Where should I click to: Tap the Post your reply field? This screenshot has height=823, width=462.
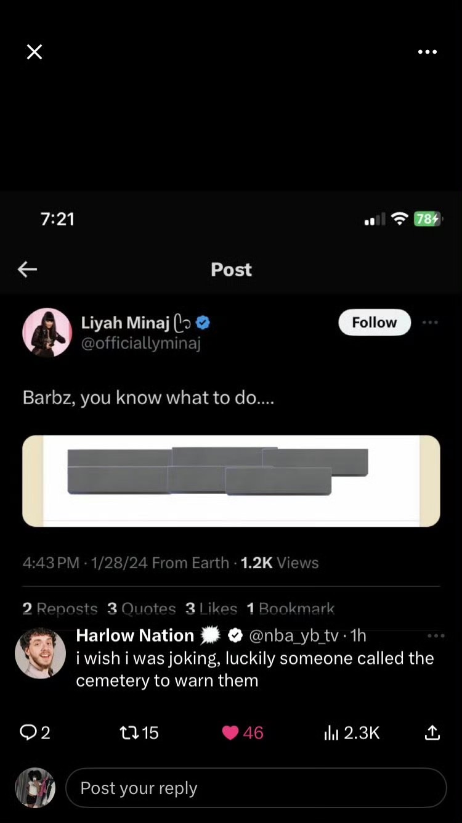tap(256, 788)
